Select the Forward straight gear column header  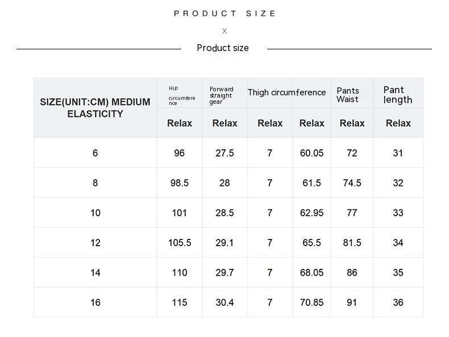pyautogui.click(x=222, y=95)
